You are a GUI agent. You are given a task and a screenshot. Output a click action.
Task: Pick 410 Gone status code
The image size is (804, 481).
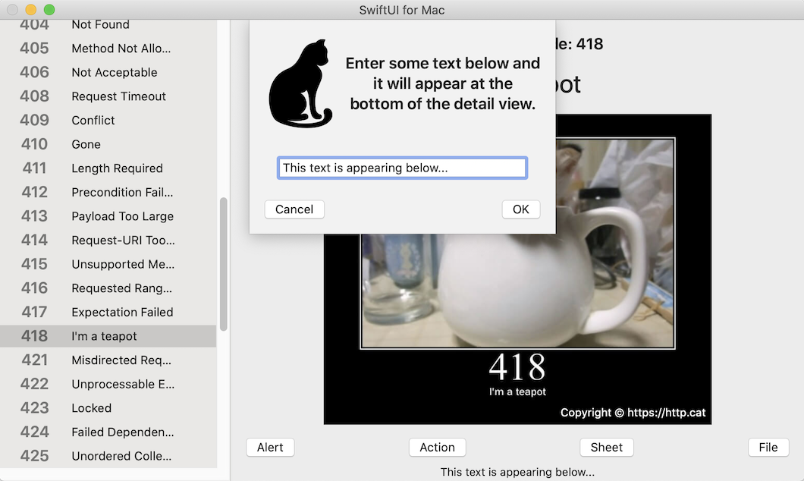click(x=108, y=144)
